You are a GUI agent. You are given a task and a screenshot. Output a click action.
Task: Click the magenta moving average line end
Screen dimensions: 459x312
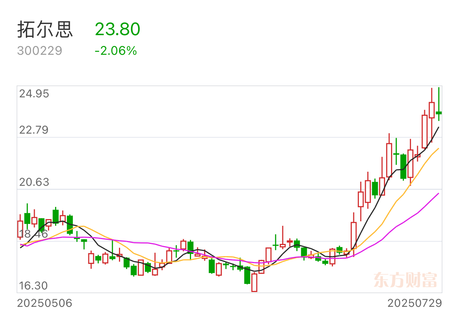438,193
